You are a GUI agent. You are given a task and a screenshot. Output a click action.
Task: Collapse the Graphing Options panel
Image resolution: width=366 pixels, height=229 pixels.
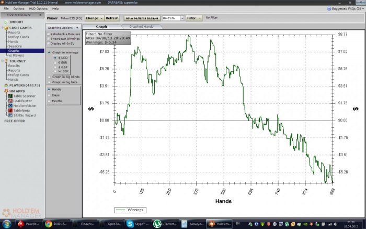tap(77, 27)
